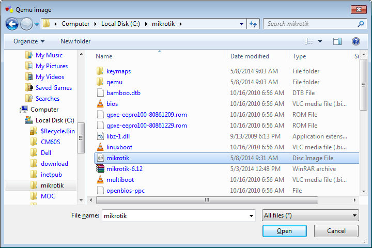
Task: Click the gpxe-eepro100-80861209.rom file icon
Action: (100, 114)
